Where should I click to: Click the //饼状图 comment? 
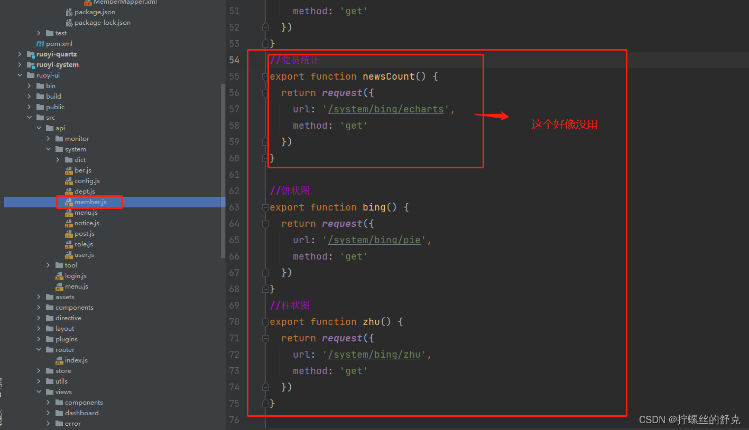coord(290,191)
